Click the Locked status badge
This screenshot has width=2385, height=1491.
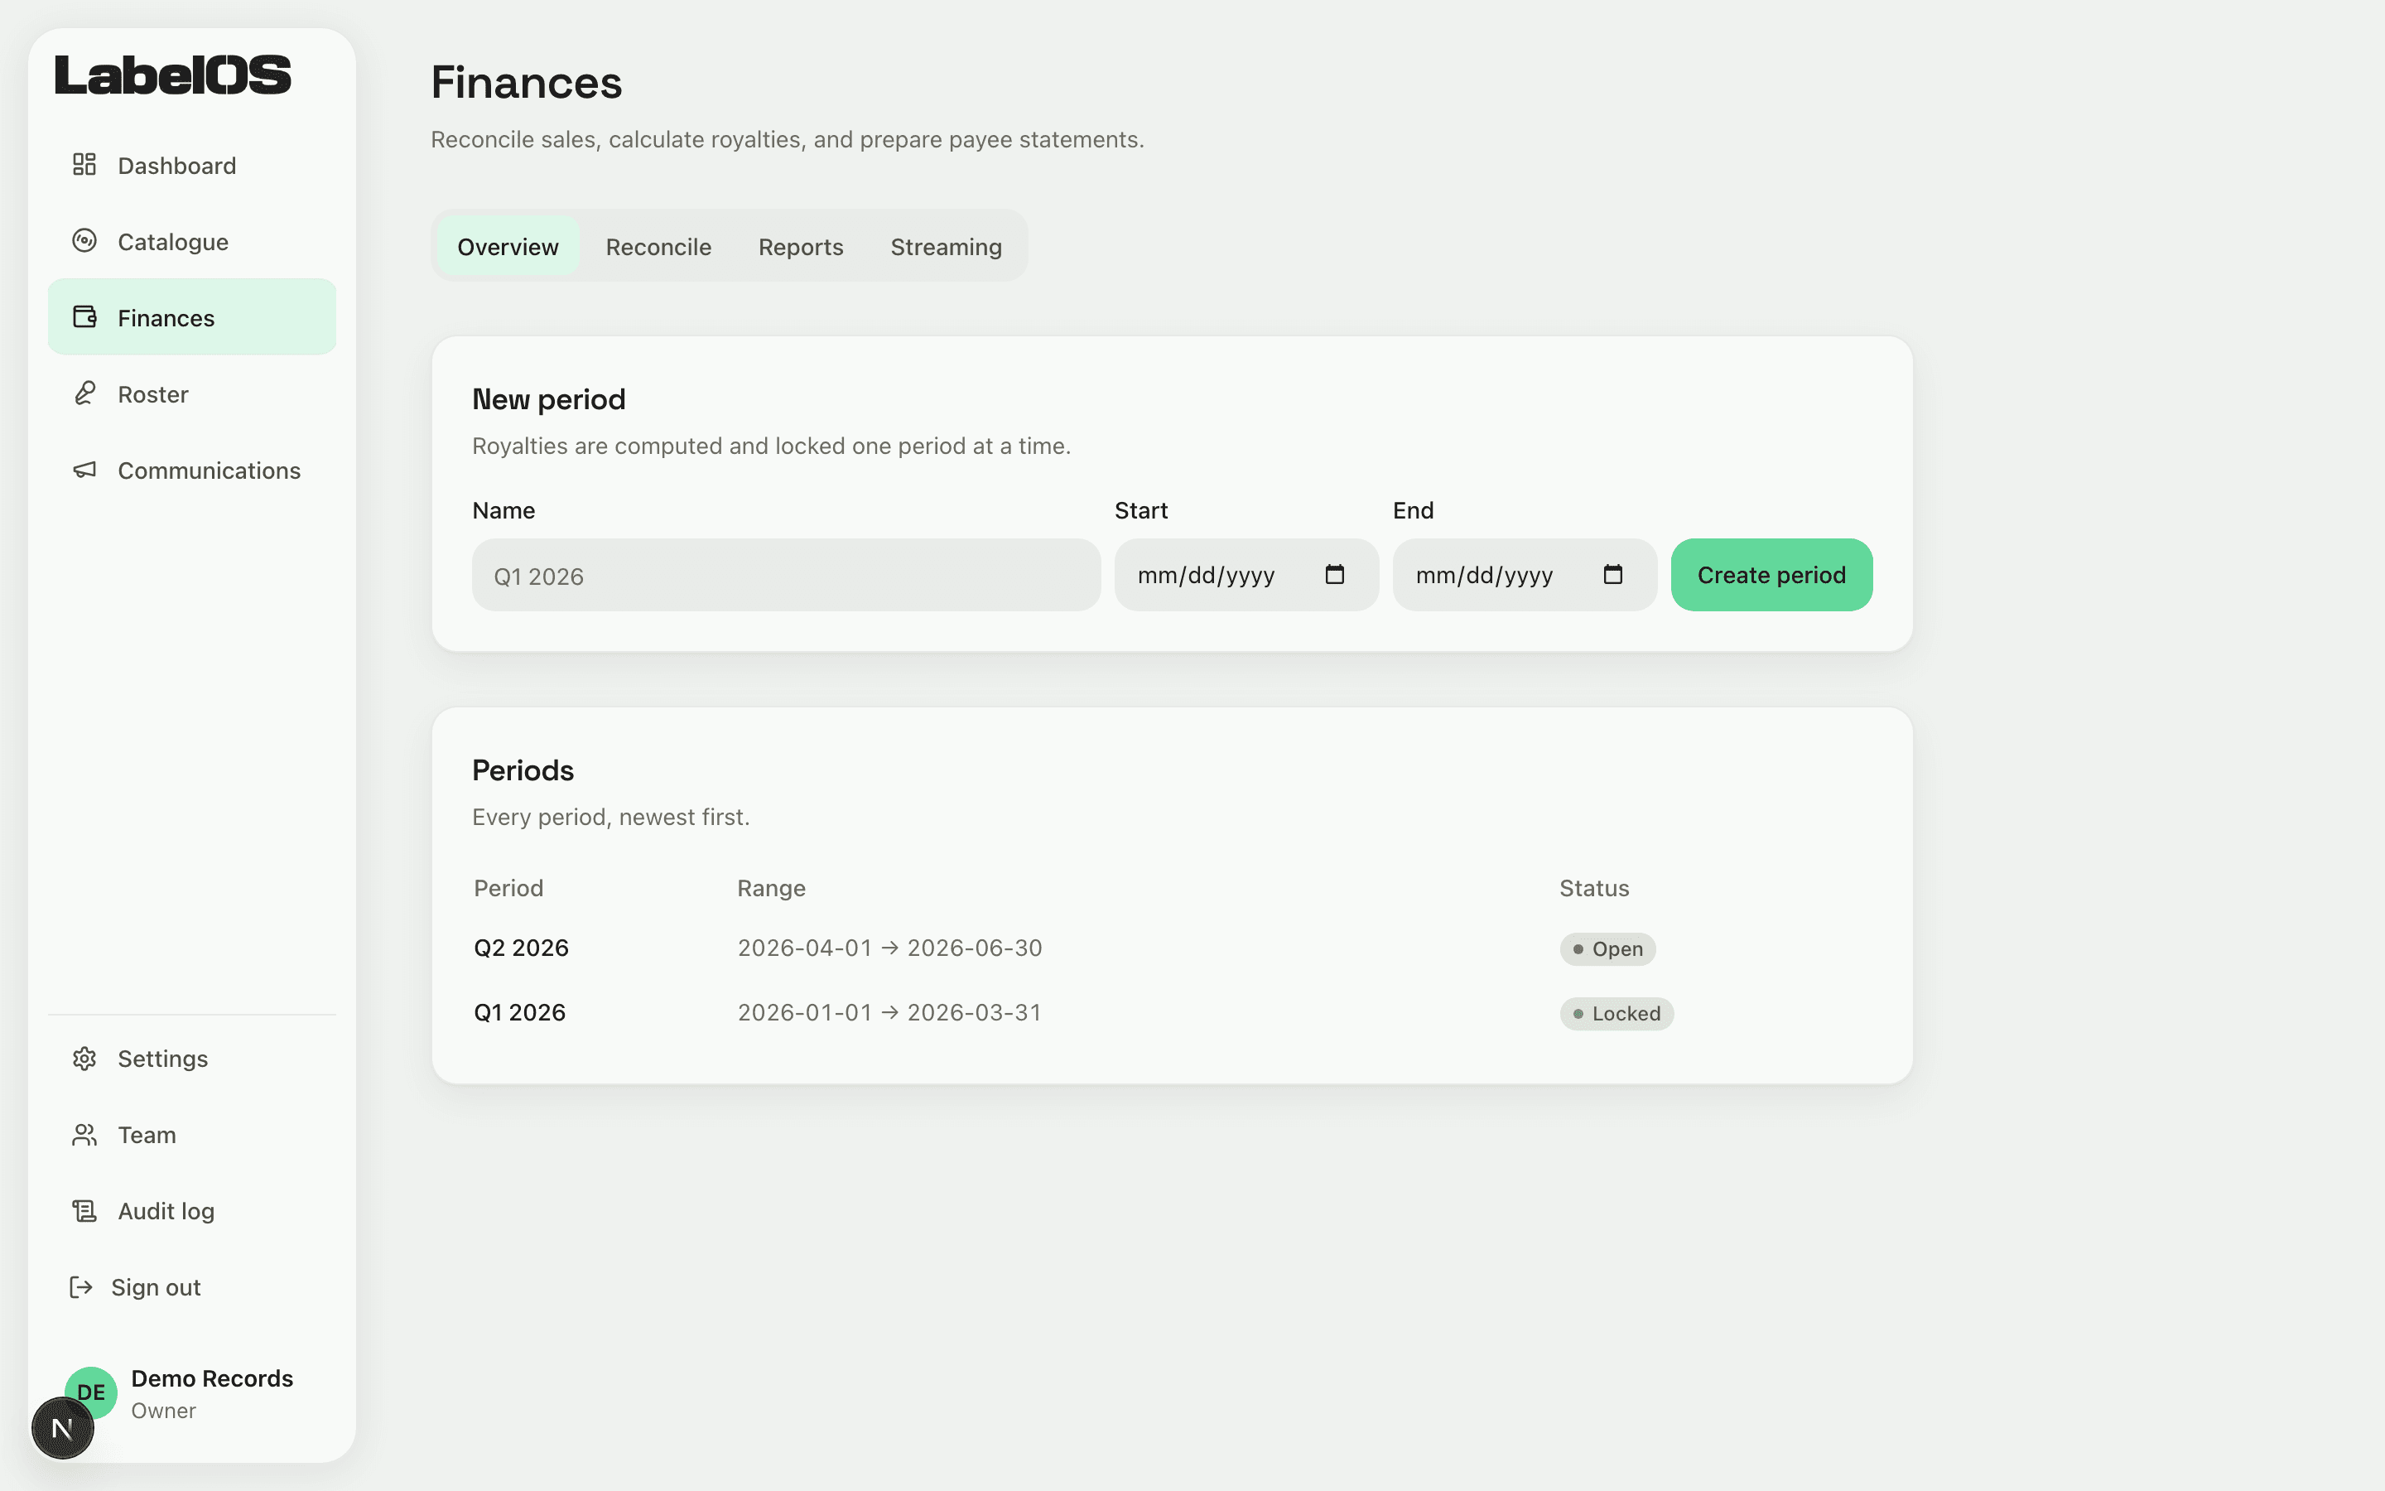1616,1014
